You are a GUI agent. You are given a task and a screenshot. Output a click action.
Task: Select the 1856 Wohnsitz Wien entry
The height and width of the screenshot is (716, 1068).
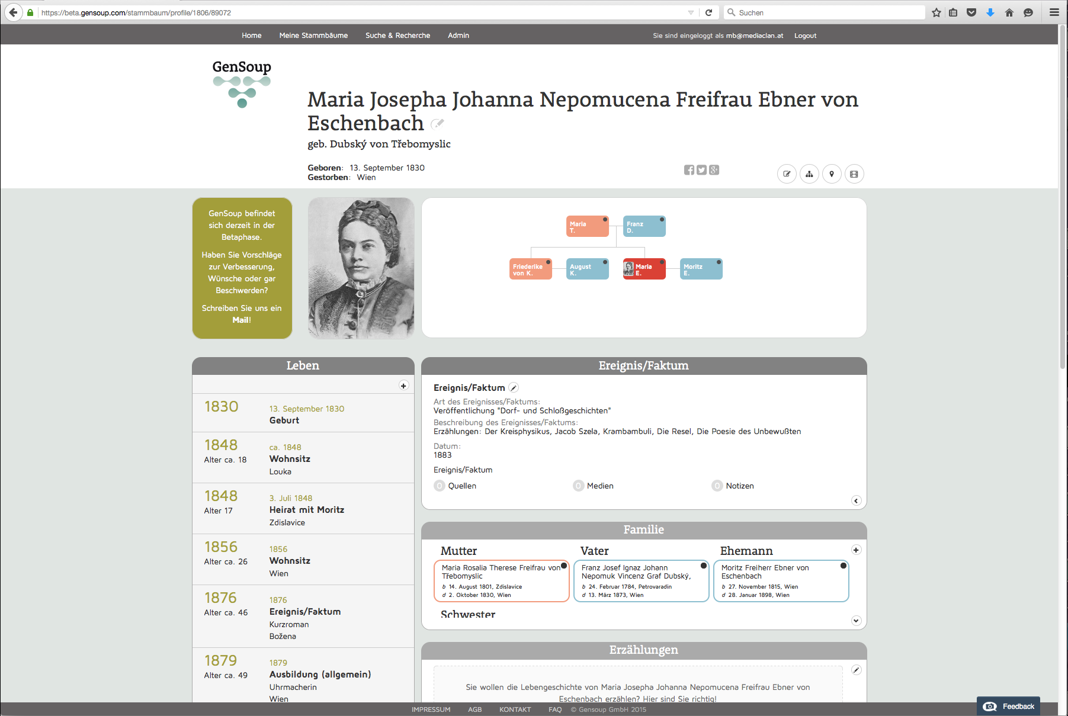tap(303, 560)
